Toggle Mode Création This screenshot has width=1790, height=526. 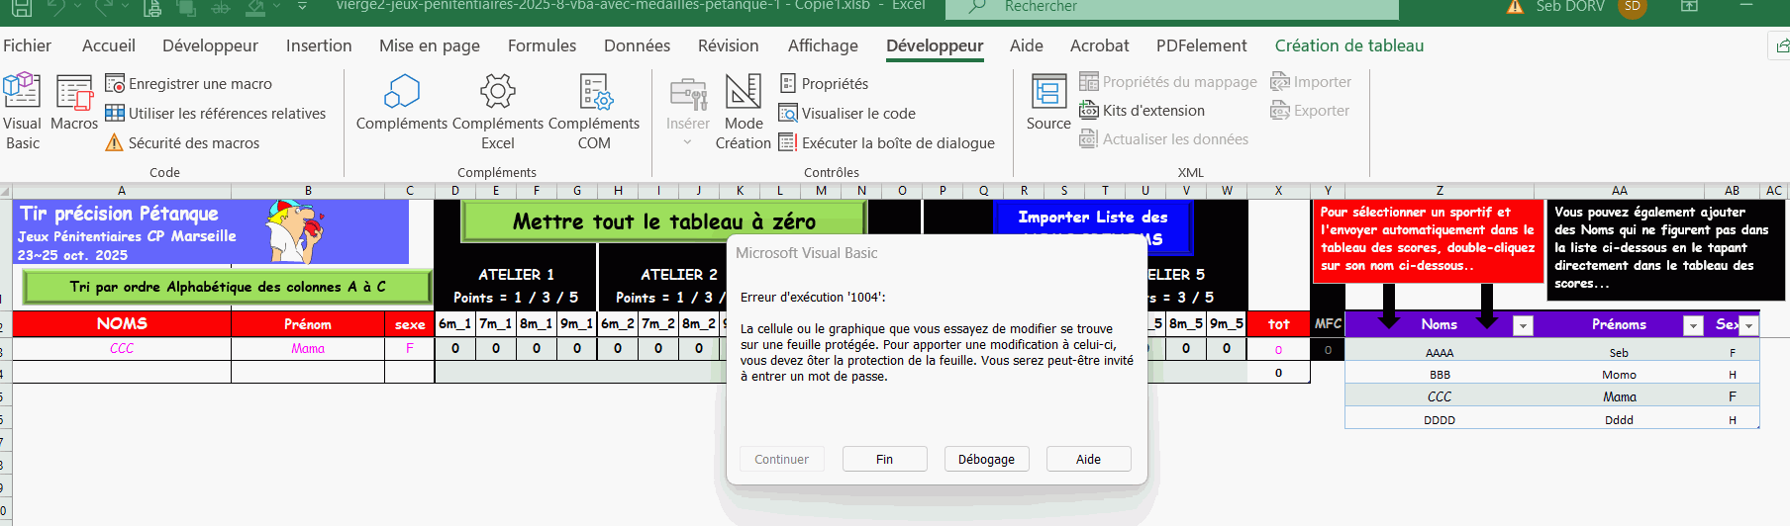coord(744,111)
